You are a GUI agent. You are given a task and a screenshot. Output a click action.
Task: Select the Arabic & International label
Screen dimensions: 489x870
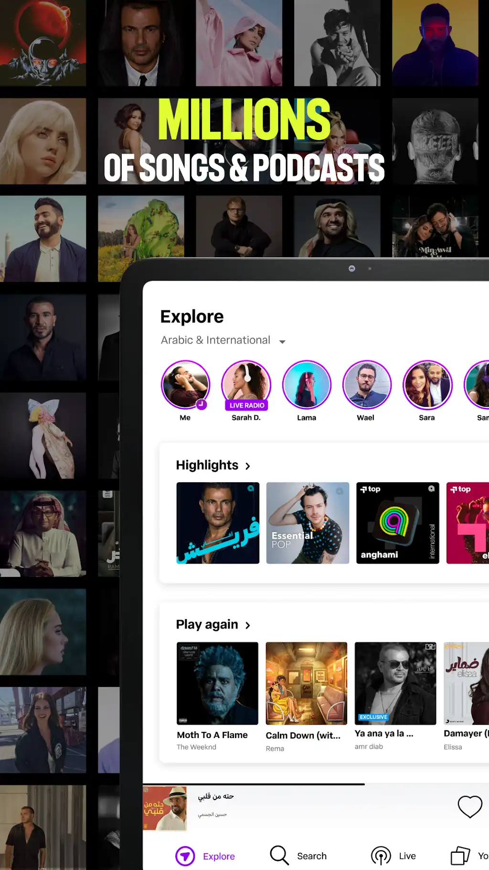coord(215,340)
